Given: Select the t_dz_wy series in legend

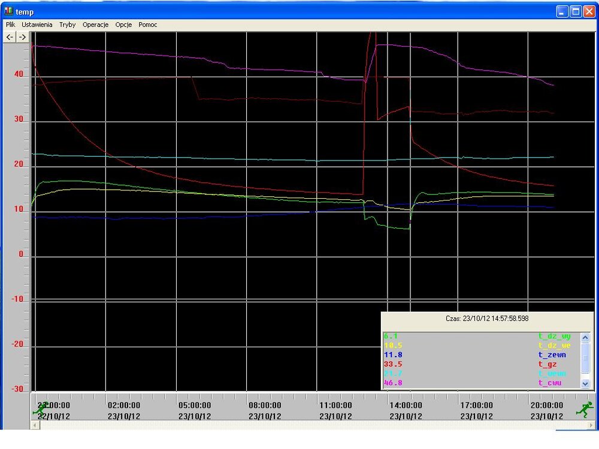Looking at the screenshot, I should click(553, 336).
